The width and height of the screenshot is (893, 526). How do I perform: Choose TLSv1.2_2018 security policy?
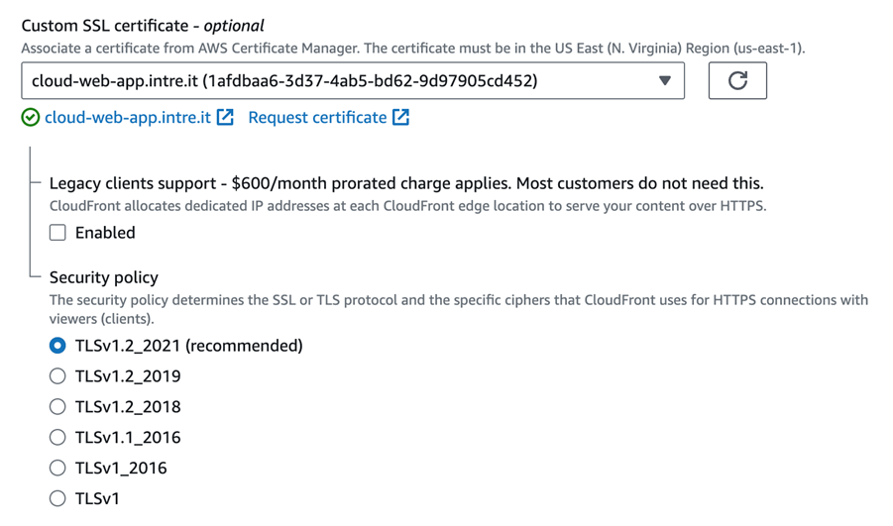[57, 406]
